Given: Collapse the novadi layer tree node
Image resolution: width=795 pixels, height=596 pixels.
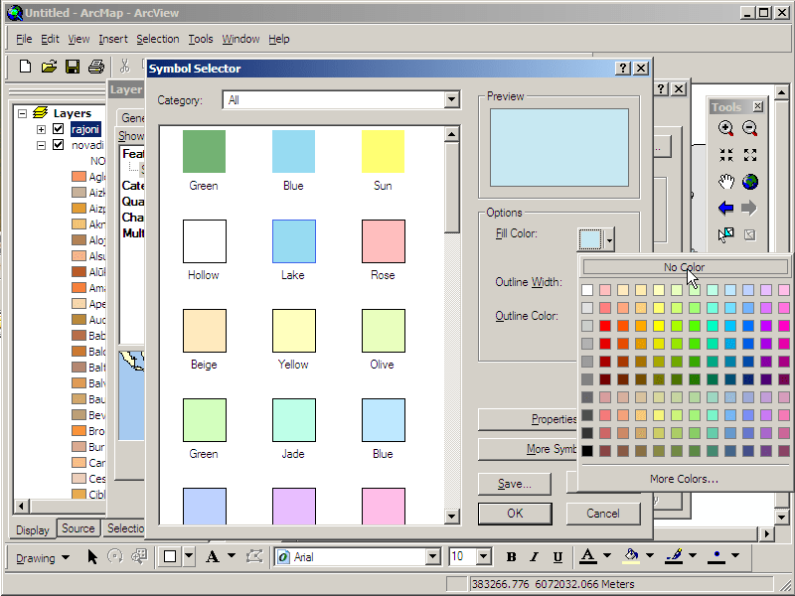Looking at the screenshot, I should tap(41, 145).
